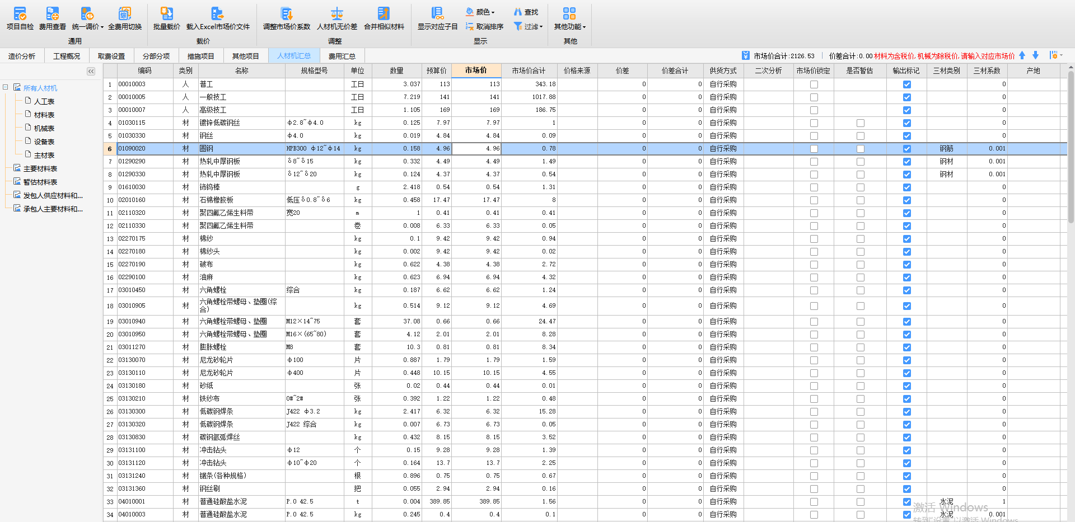This screenshot has height=522, width=1075.
Task: Toggle 输出标记 checkbox for 圆钢 row
Action: [x=907, y=149]
